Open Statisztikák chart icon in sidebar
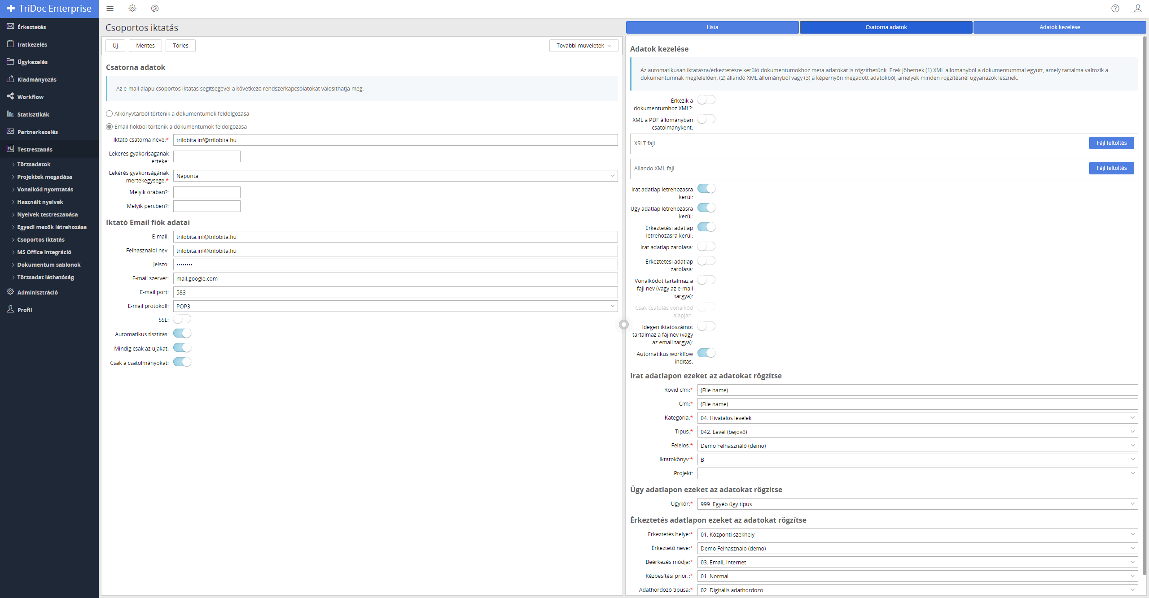This screenshot has width=1149, height=598. pos(10,114)
